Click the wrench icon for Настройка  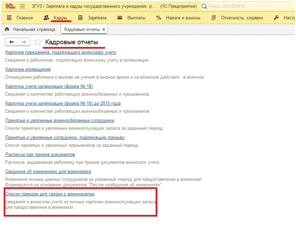click(276, 18)
